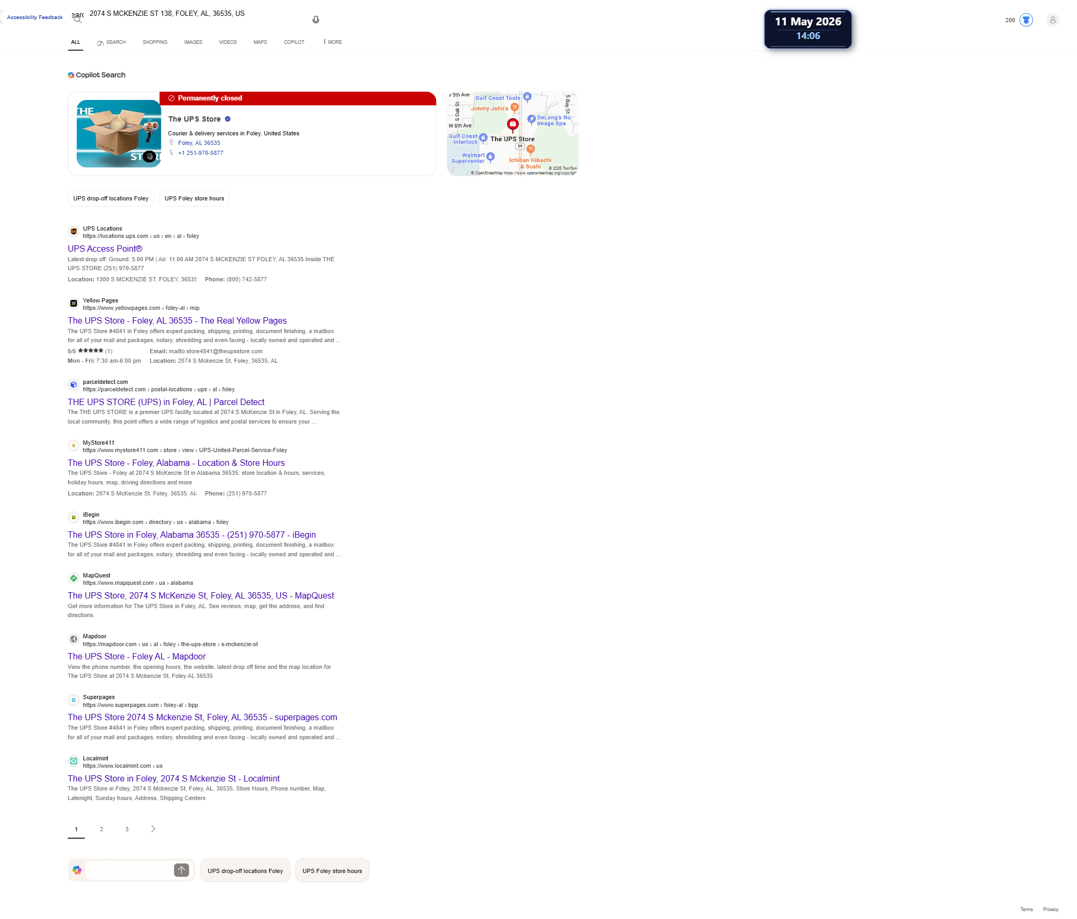Open the iBegin UPS Store result
The height and width of the screenshot is (919, 1077).
point(192,535)
